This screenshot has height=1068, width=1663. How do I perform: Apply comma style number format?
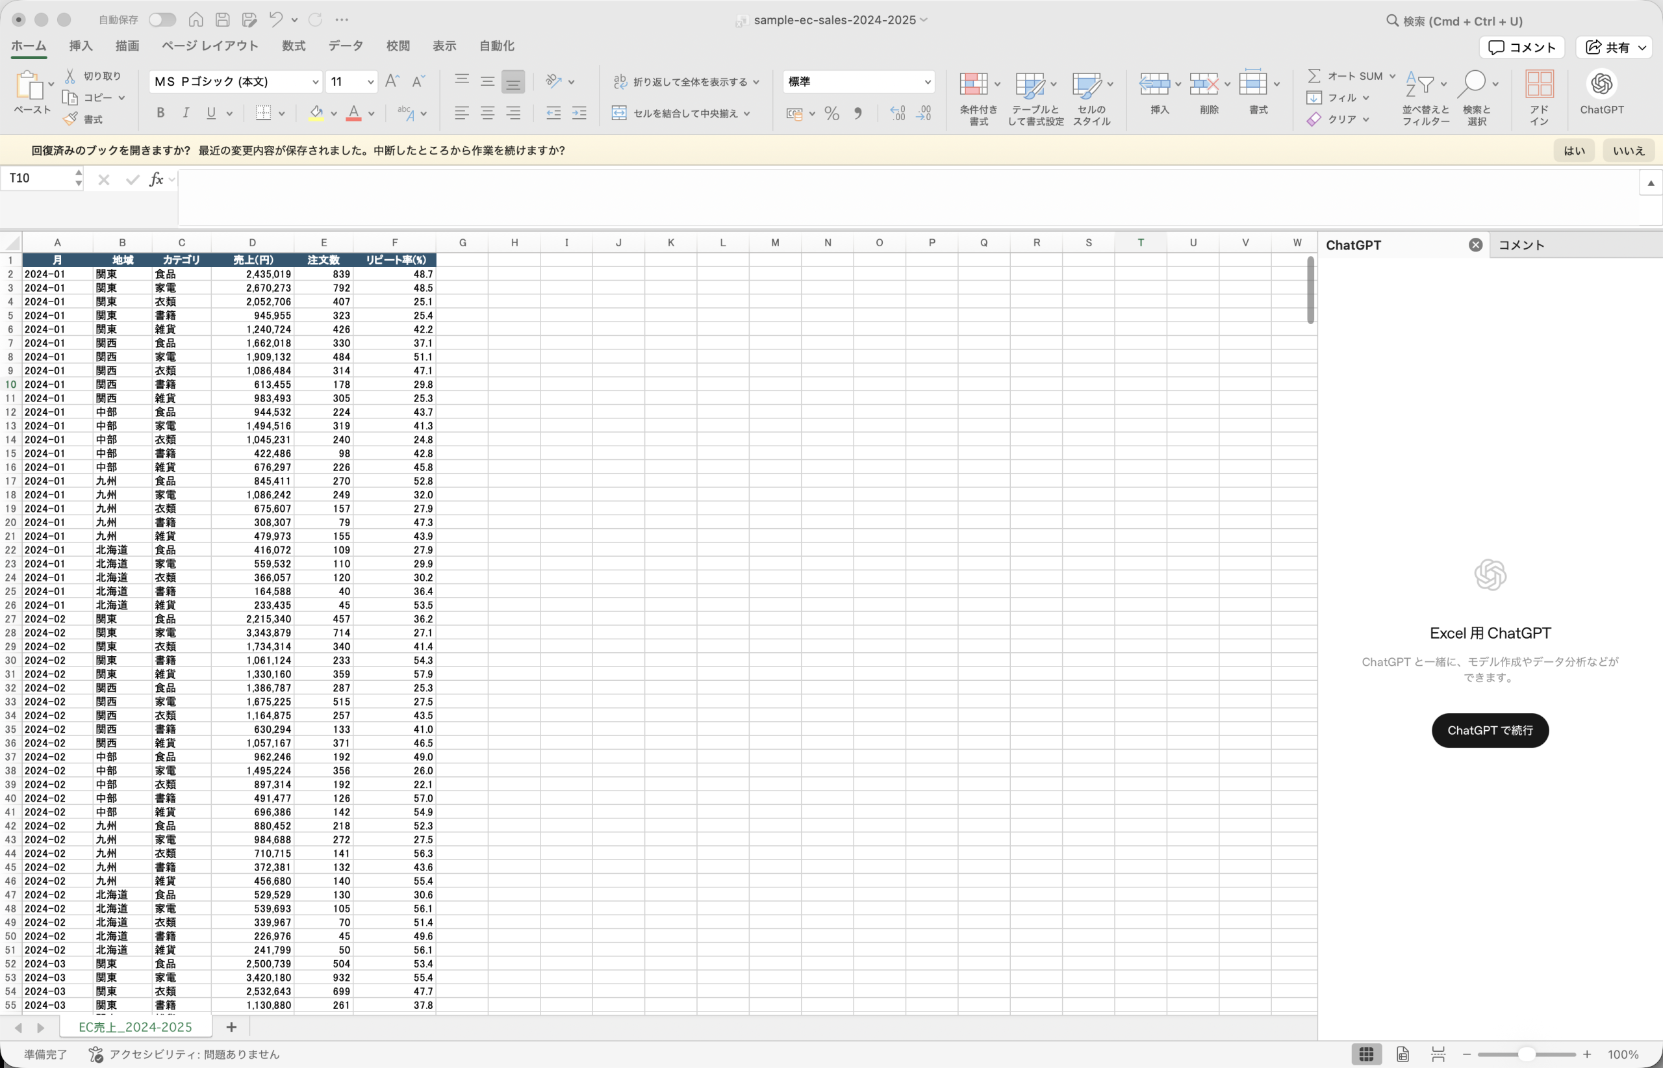coord(859,113)
